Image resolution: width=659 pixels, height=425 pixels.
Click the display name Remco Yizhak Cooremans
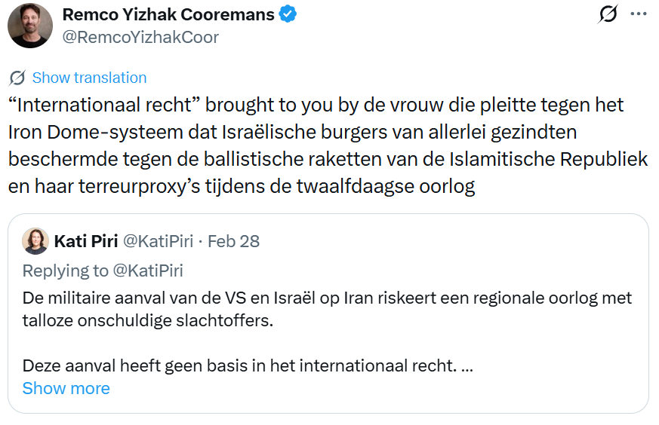pos(168,14)
